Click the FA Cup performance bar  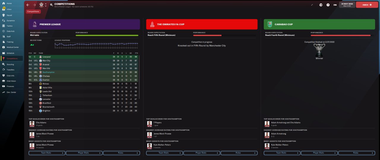224,35
